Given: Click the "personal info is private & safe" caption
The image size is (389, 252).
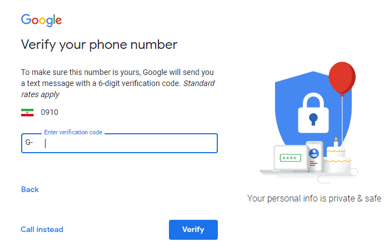Looking at the screenshot, I should (314, 199).
